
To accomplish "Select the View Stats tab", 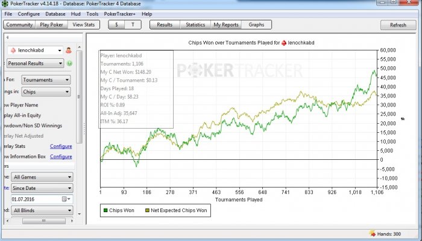I will click(x=84, y=25).
